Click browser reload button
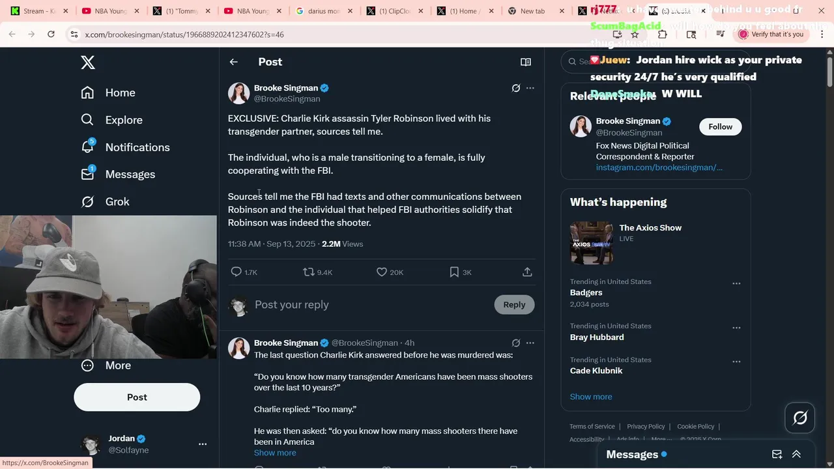The image size is (834, 469). coord(51,34)
